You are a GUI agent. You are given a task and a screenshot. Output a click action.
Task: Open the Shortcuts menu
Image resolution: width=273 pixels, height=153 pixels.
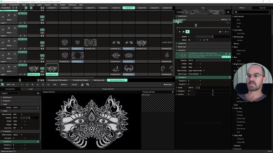[72, 5]
